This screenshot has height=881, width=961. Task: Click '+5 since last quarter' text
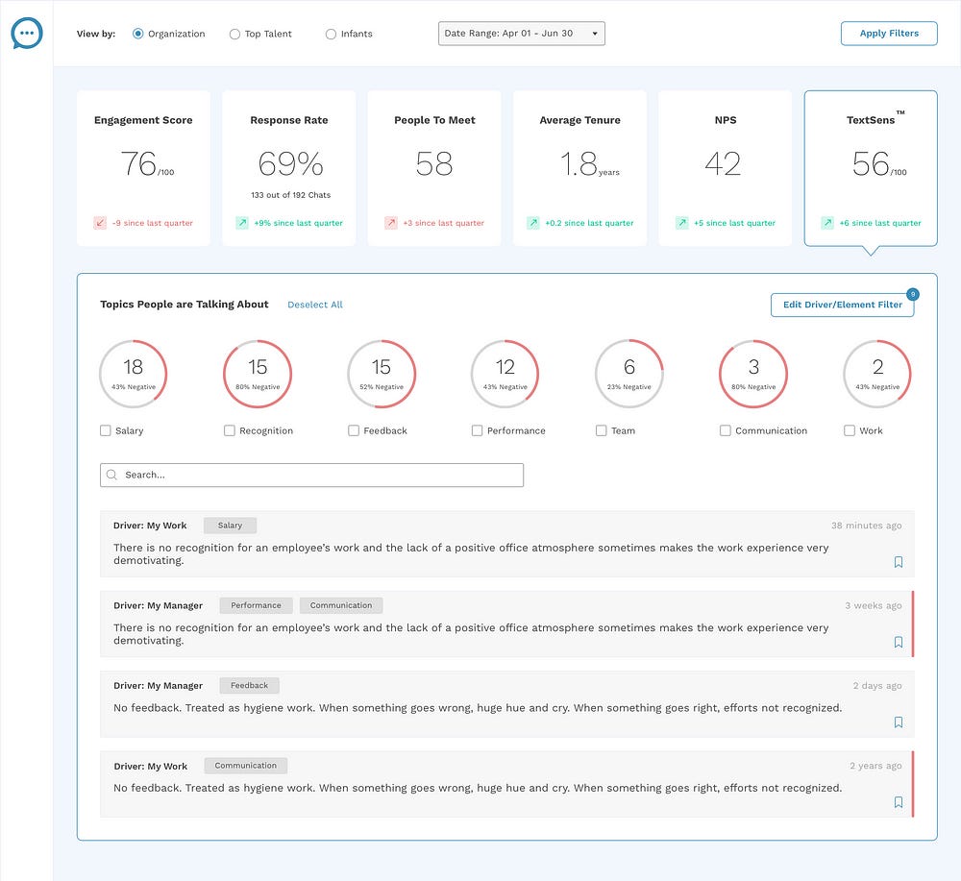pos(735,223)
